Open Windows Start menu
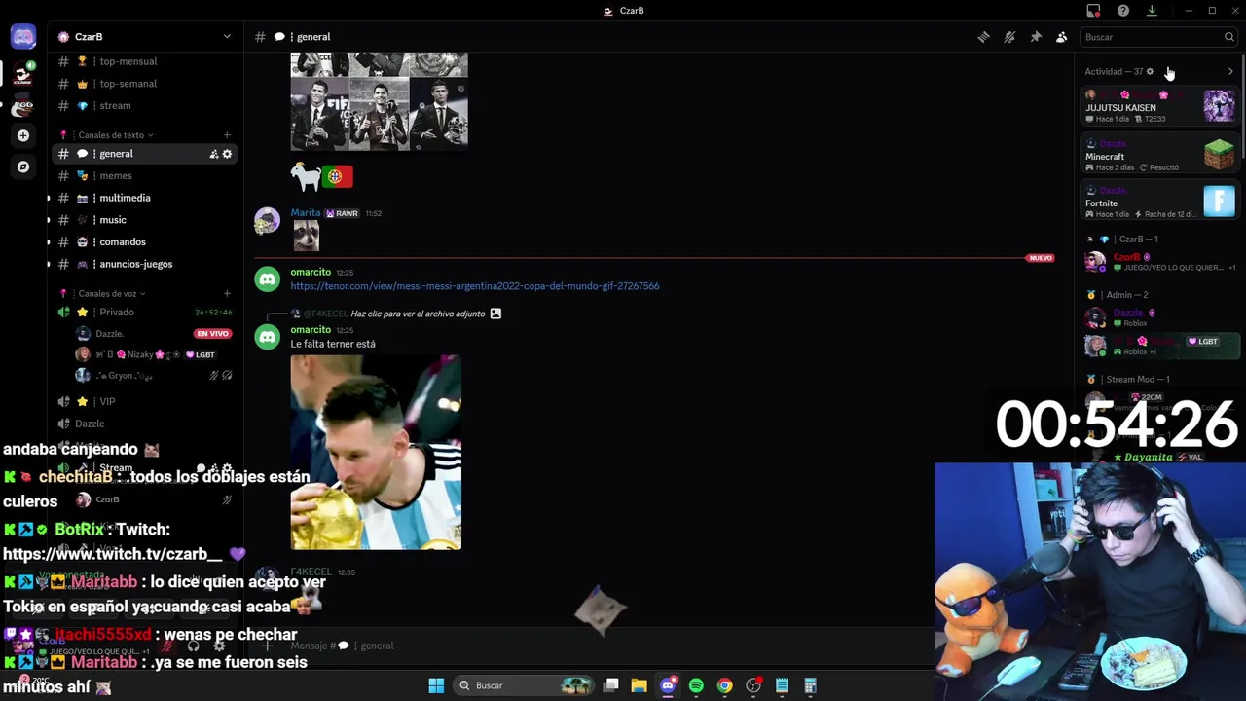The height and width of the screenshot is (701, 1246). coord(436,685)
